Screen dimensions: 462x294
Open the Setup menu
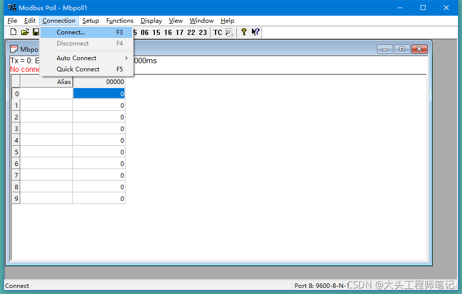91,21
